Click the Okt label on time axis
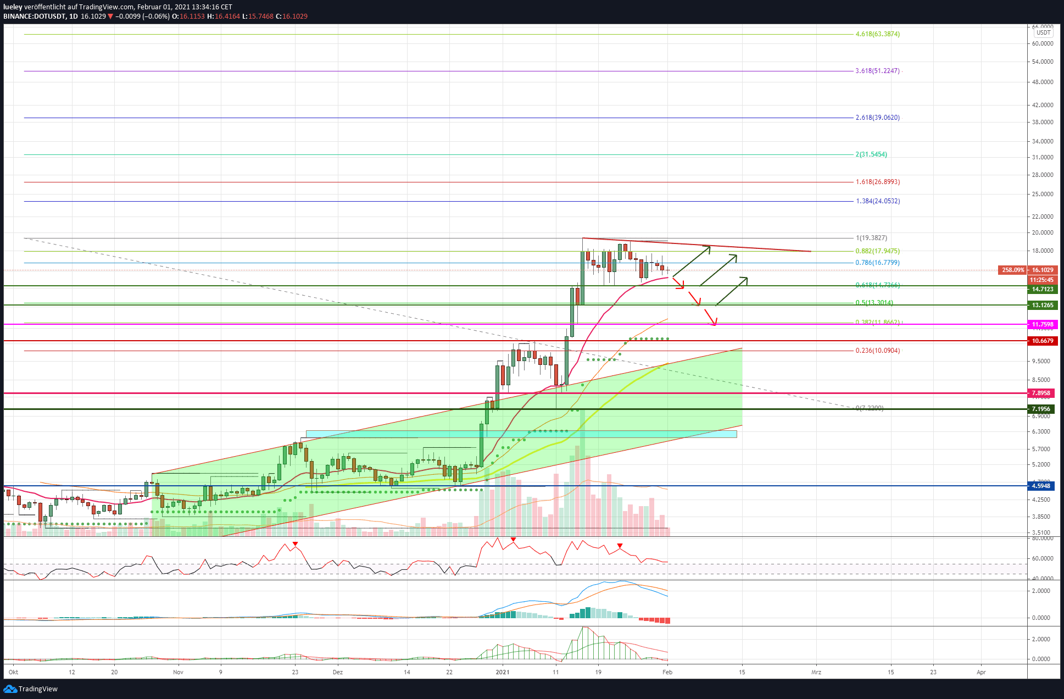This screenshot has width=1064, height=699. click(14, 672)
